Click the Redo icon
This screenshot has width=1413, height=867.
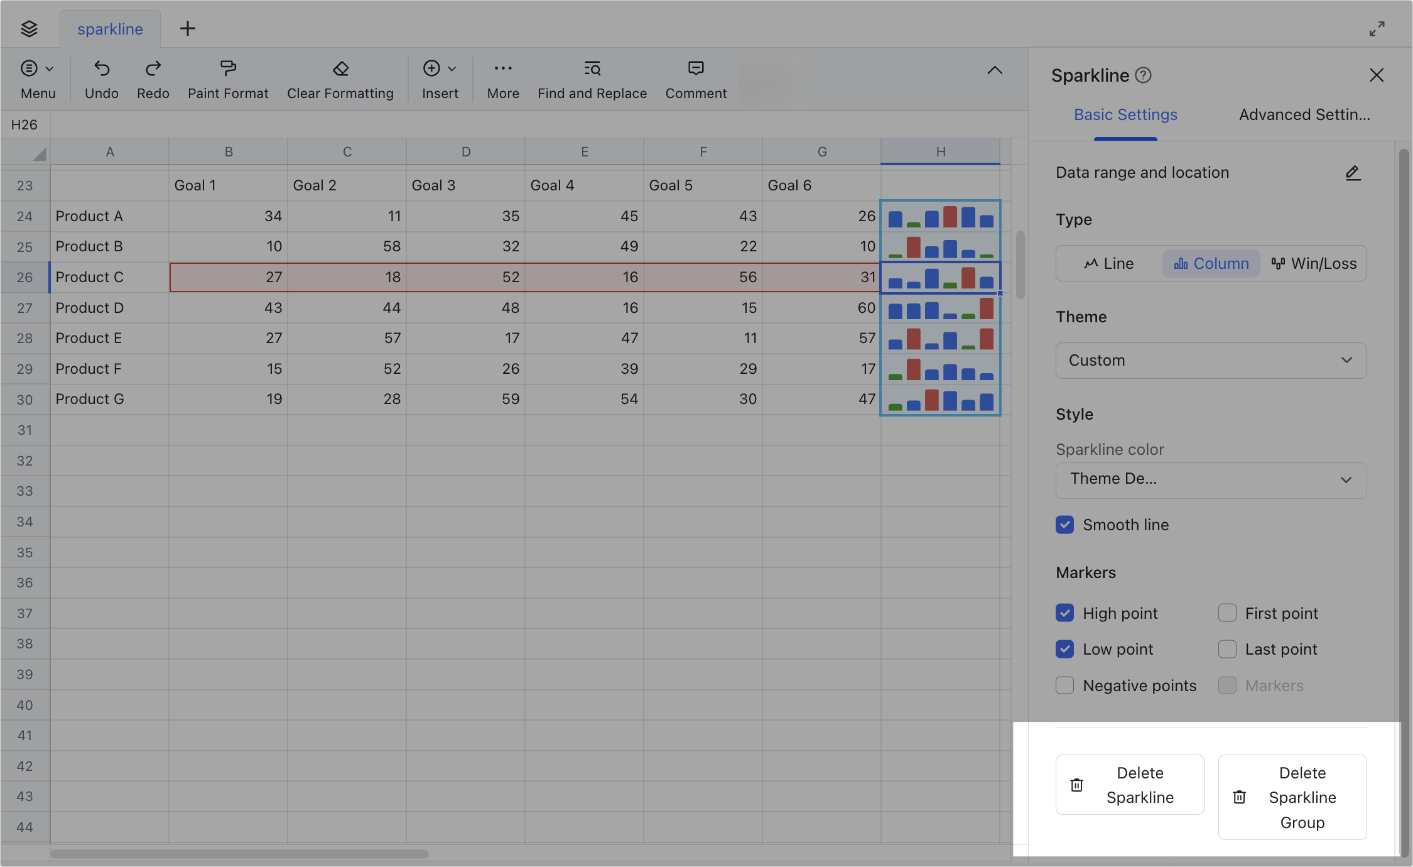click(x=153, y=79)
